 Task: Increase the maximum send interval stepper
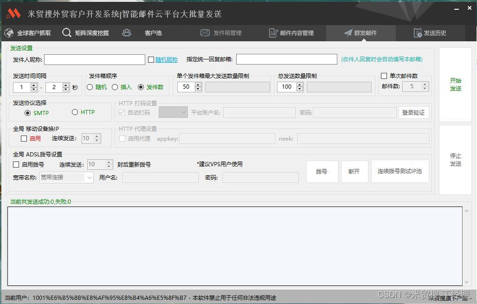pyautogui.click(x=66, y=85)
